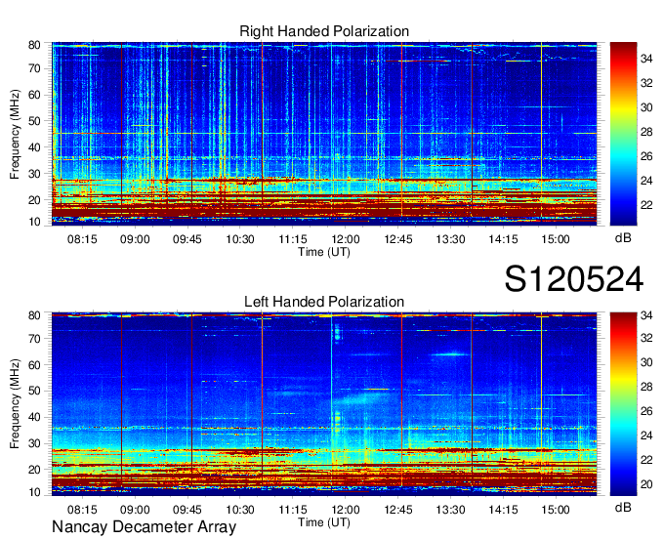Viewport: 664px width, 539px height.
Task: Click the Right Handed Polarization spectrogram image
Action: tap(324, 134)
